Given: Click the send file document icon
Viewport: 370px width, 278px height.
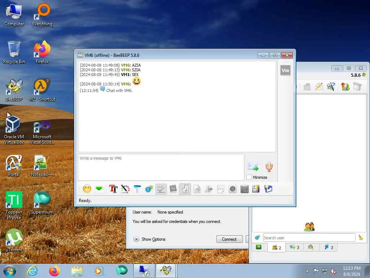Looking at the screenshot, I should click(x=197, y=189).
